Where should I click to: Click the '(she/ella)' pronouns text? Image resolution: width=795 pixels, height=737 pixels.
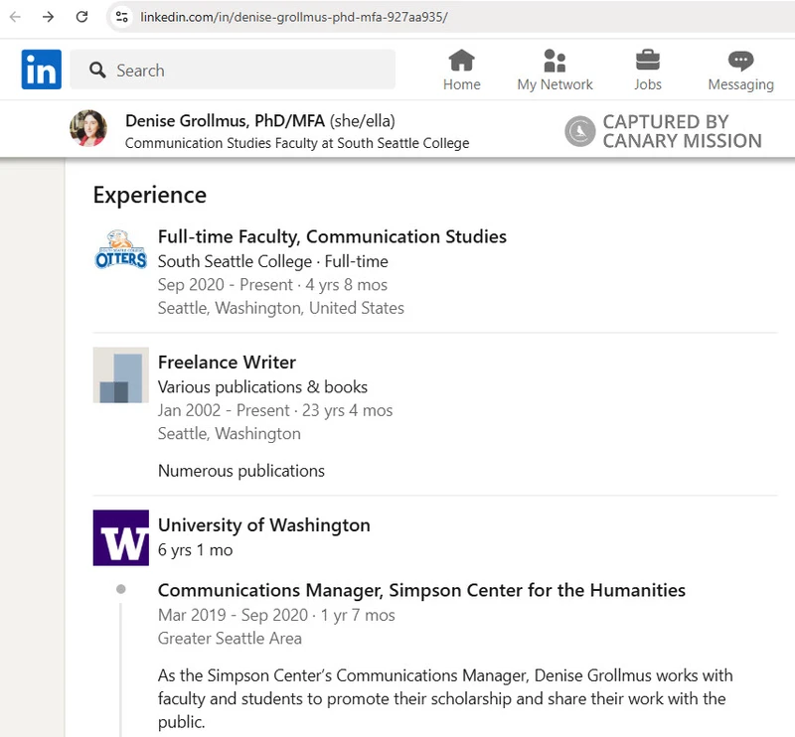click(x=362, y=121)
